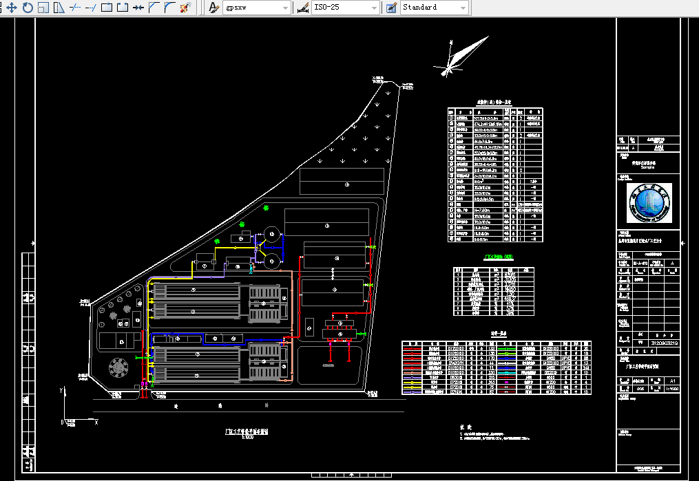Image resolution: width=699 pixels, height=481 pixels.
Task: Open the Table Style manager icon
Action: pyautogui.click(x=391, y=7)
